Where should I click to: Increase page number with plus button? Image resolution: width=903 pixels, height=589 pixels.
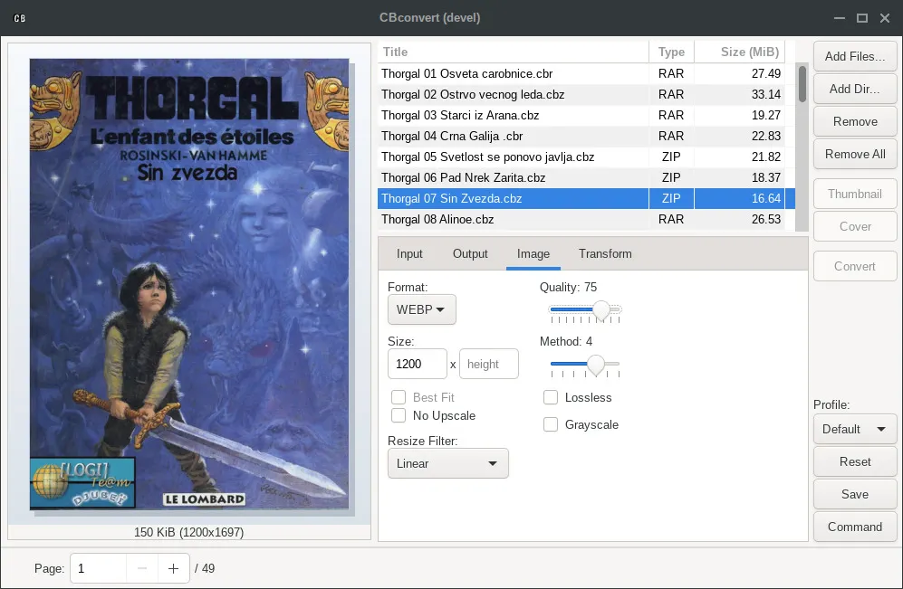click(173, 568)
